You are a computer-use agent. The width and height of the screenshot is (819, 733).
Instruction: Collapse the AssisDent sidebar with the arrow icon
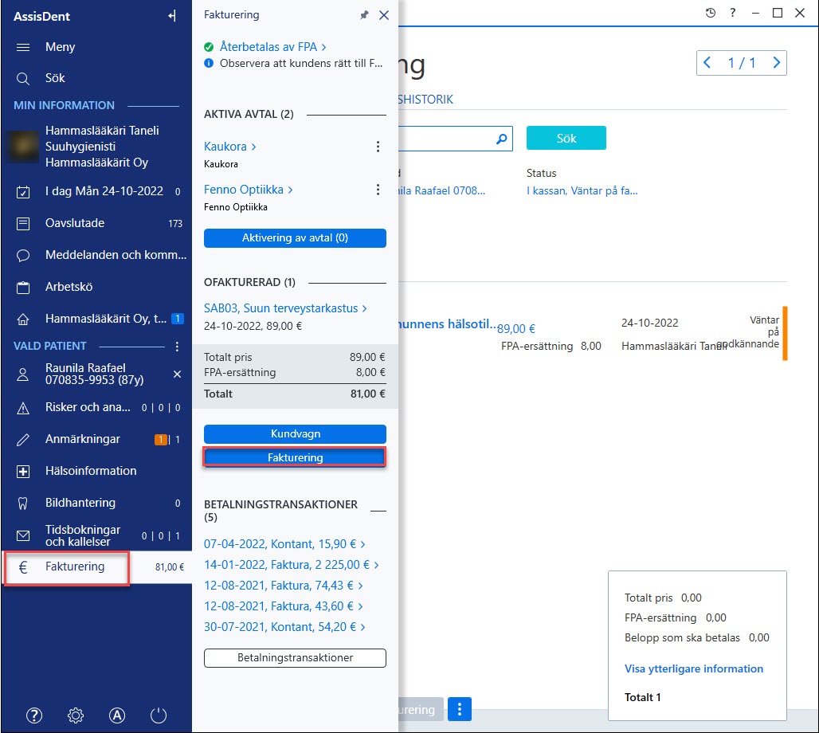coord(172,16)
